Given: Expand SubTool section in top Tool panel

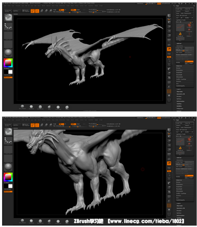Looking at the screenshot, I should (179, 44).
